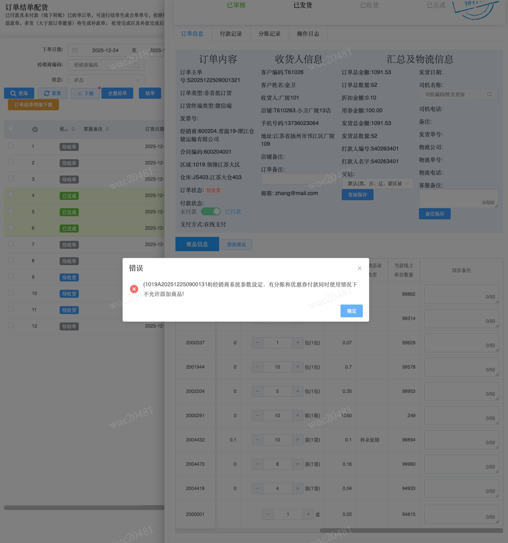Screen dimensions: 508x543
Task: Switch to 付款记录 tab
Action: pyautogui.click(x=231, y=34)
